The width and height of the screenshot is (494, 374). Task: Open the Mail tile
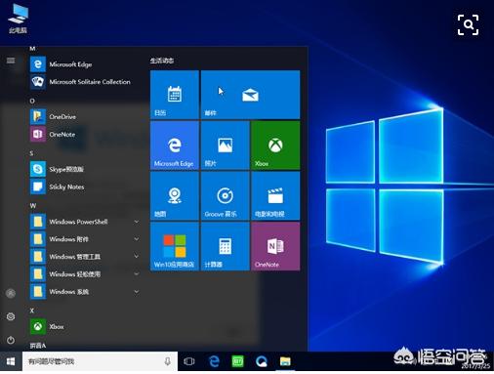(250, 95)
